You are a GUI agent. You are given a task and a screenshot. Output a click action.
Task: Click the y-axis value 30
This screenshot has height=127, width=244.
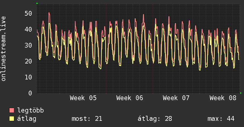click(28, 45)
